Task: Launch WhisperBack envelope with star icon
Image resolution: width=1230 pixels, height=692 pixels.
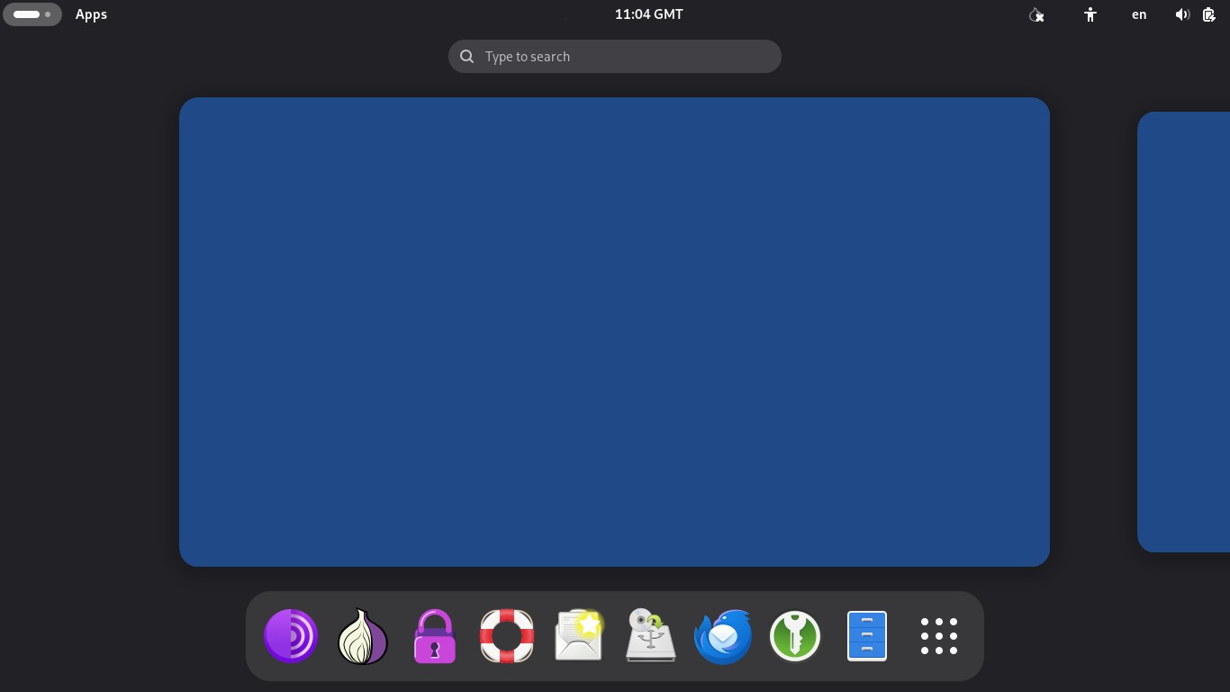Action: point(579,636)
